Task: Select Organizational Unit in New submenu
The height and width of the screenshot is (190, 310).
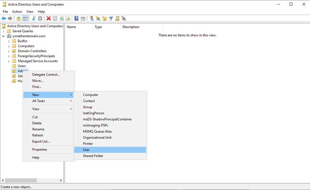Action: (x=110, y=137)
